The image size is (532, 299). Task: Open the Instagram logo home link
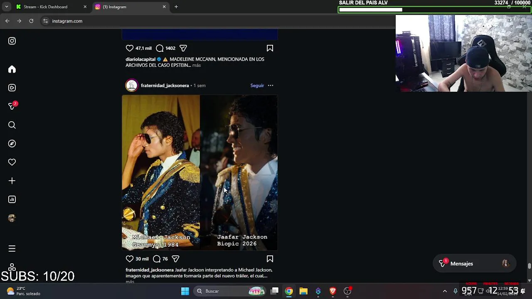[12, 41]
